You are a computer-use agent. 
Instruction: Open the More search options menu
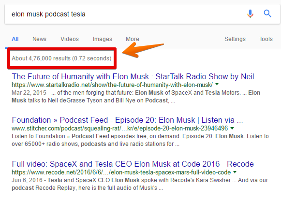tap(132, 39)
